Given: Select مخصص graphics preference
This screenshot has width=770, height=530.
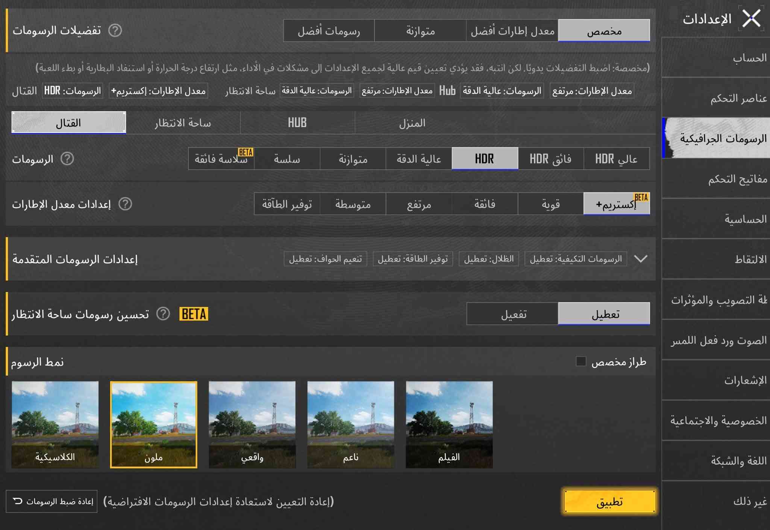Looking at the screenshot, I should [604, 30].
